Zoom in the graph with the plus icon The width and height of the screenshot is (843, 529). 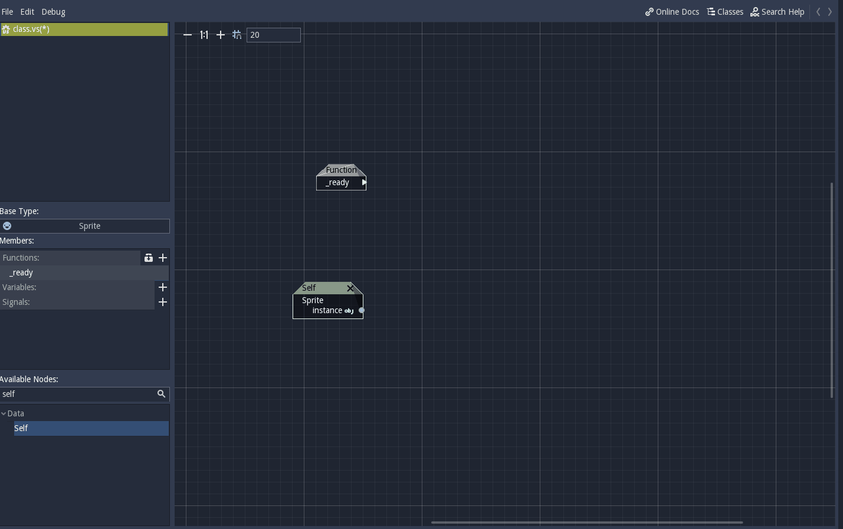click(x=220, y=35)
